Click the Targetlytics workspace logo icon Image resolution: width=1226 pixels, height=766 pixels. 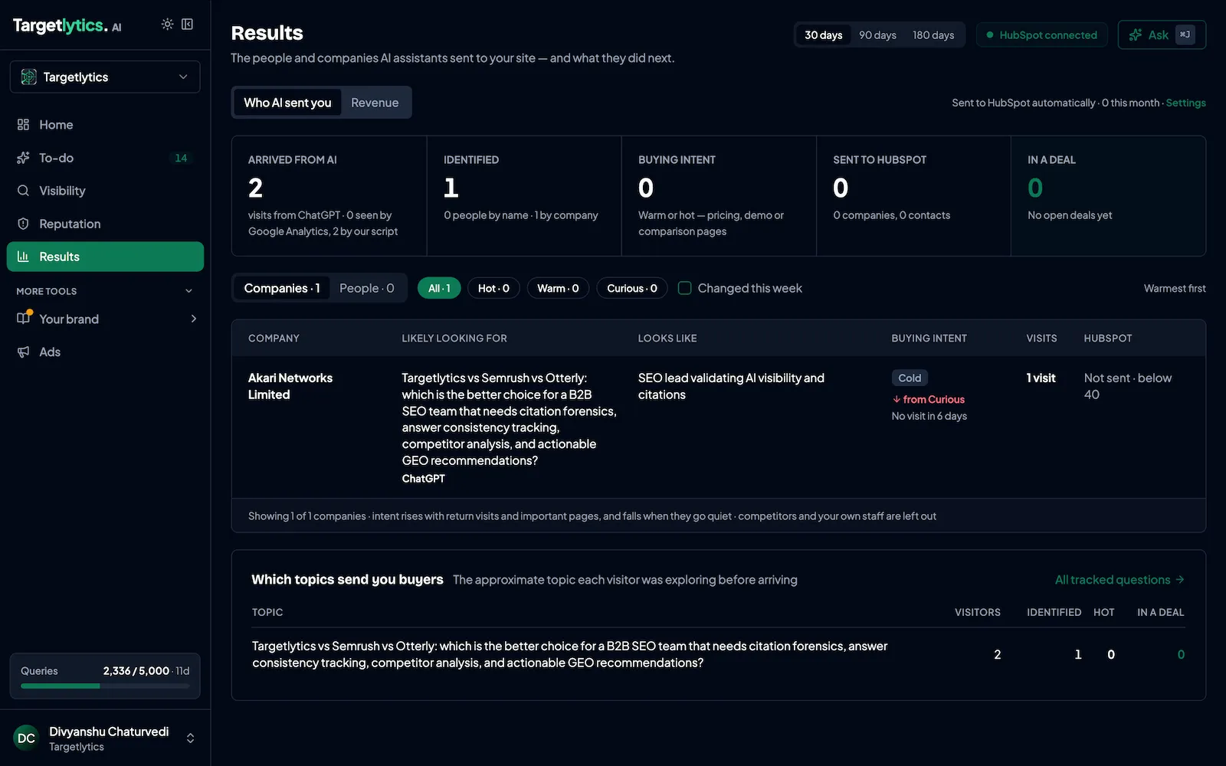pyautogui.click(x=29, y=77)
